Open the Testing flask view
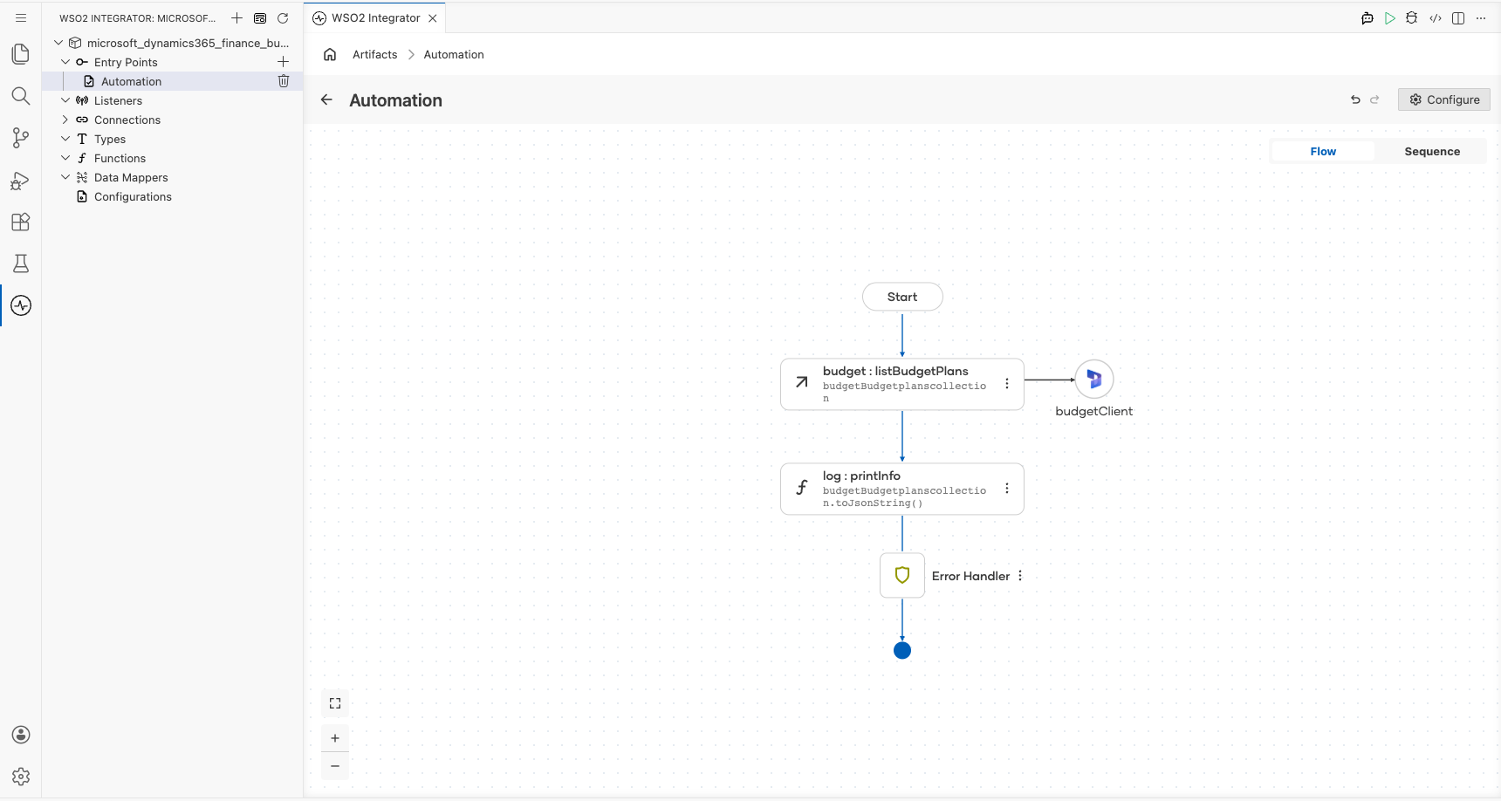1501x801 pixels. point(21,264)
